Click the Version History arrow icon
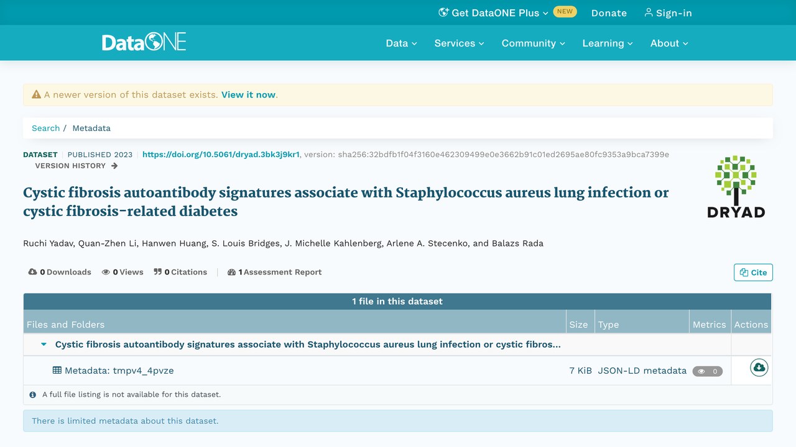796x447 pixels. click(114, 166)
